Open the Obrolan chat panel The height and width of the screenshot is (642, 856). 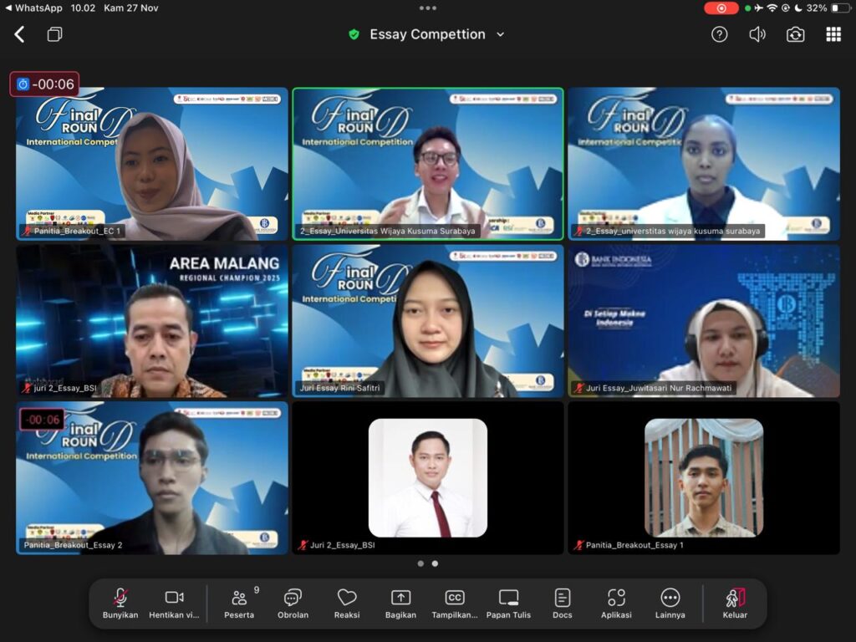tap(293, 603)
